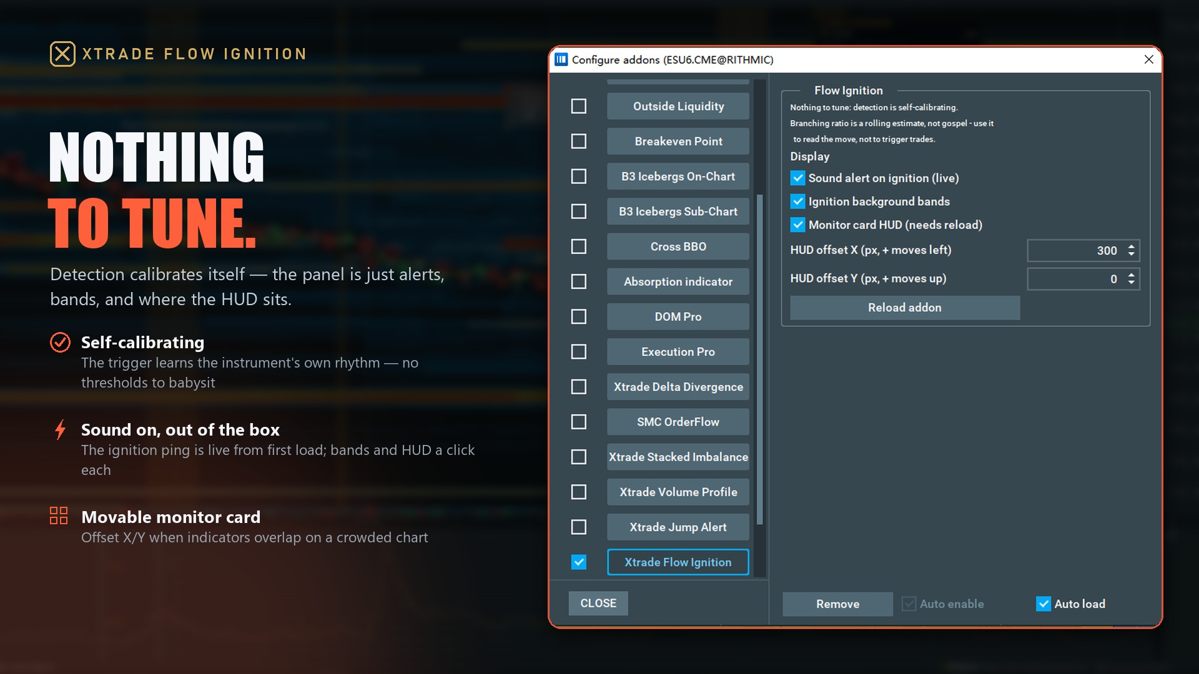Click the Reload addon button
The width and height of the screenshot is (1199, 674).
tap(905, 308)
